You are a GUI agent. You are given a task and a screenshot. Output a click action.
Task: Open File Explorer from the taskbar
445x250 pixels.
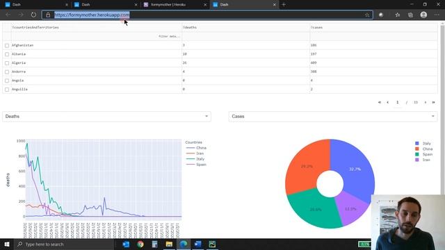coord(169,244)
